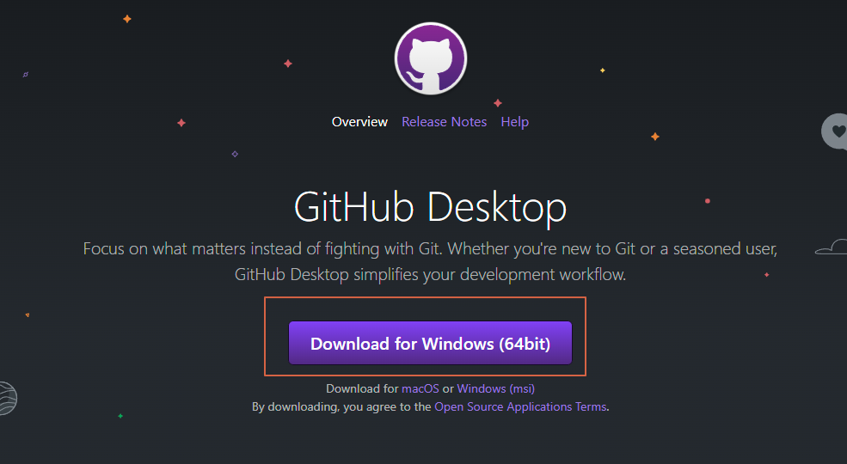
Task: Click Download for Windows (64bit) button
Action: coord(430,343)
